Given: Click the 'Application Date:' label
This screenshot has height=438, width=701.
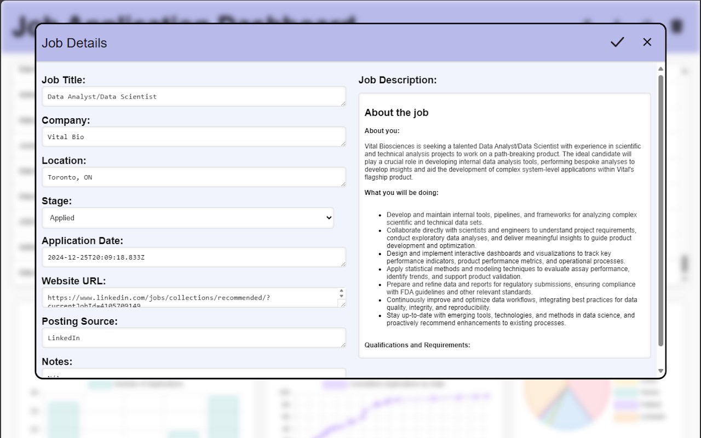Looking at the screenshot, I should click(83, 241).
